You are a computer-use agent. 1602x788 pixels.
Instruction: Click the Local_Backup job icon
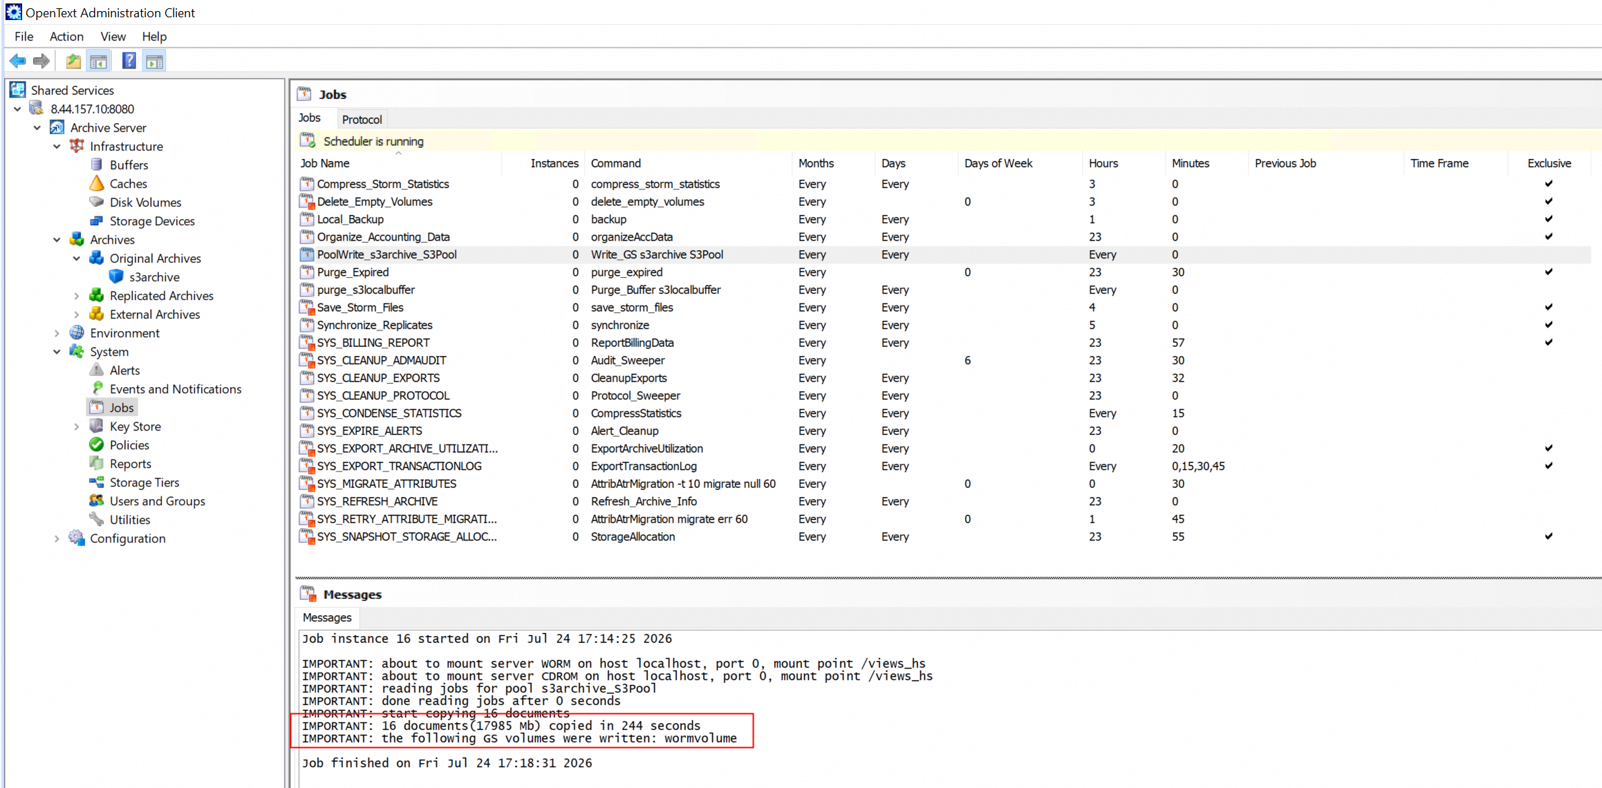coord(307,219)
